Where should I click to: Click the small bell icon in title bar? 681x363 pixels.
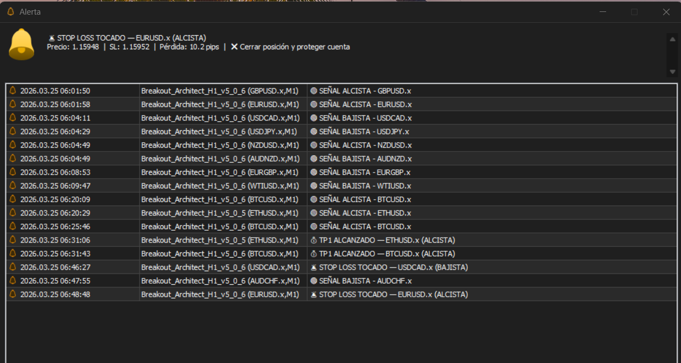point(10,11)
